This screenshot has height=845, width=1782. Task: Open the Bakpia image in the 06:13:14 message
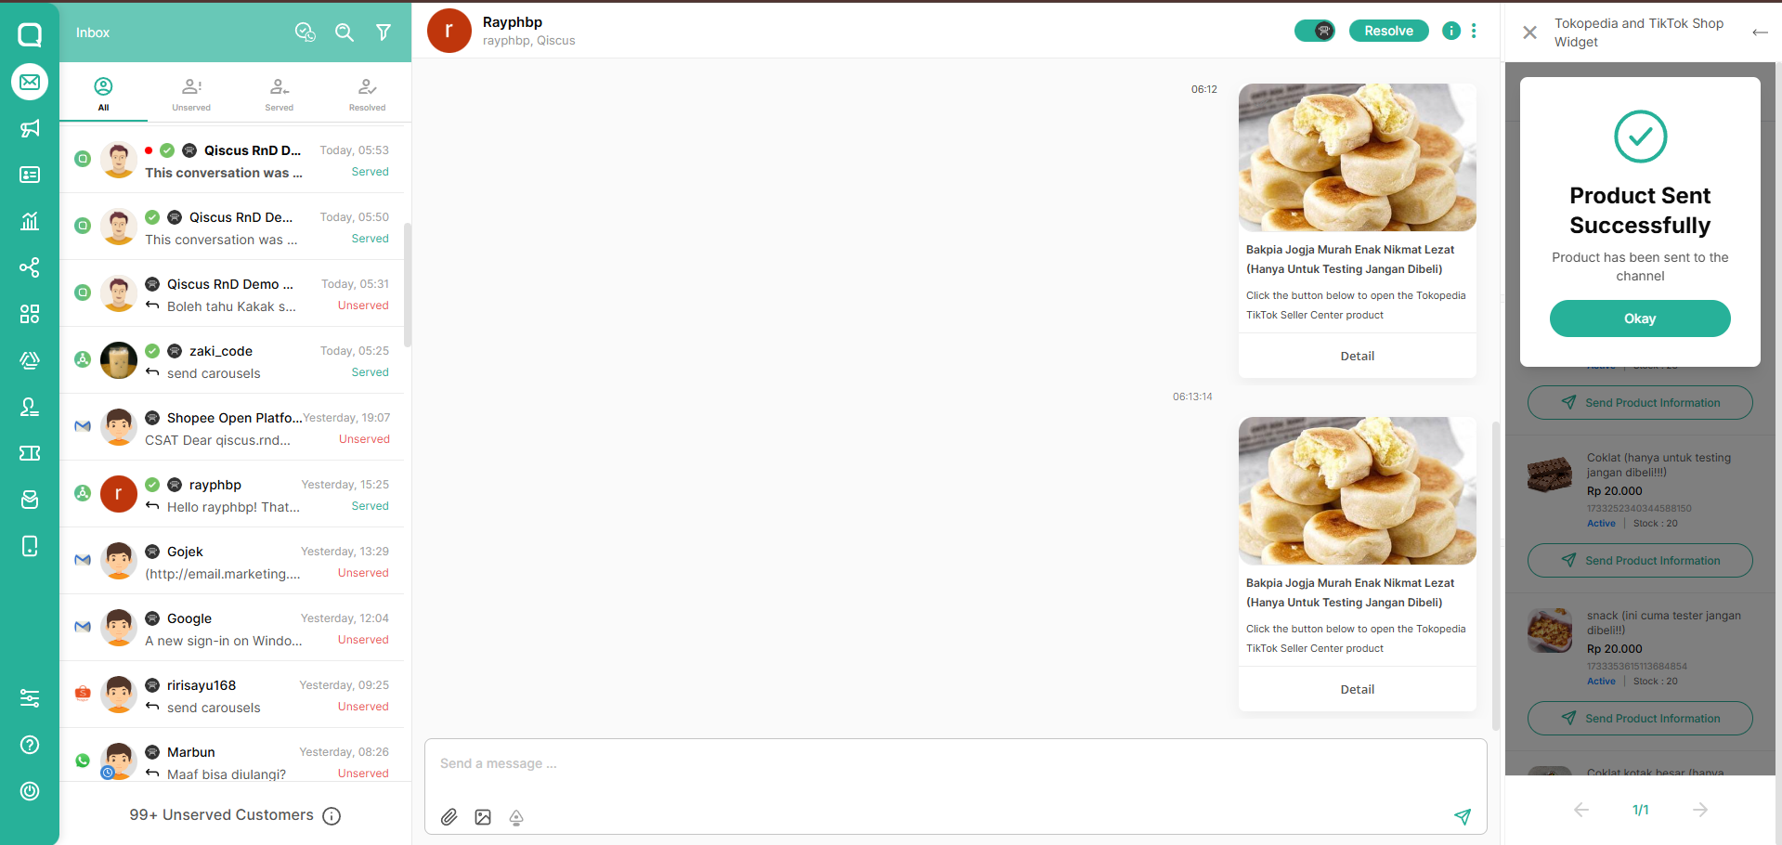pyautogui.click(x=1358, y=490)
